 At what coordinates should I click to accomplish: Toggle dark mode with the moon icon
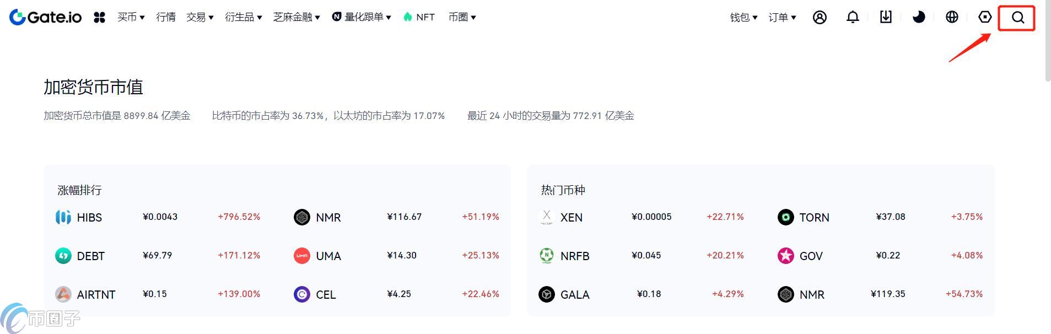pyautogui.click(x=919, y=17)
